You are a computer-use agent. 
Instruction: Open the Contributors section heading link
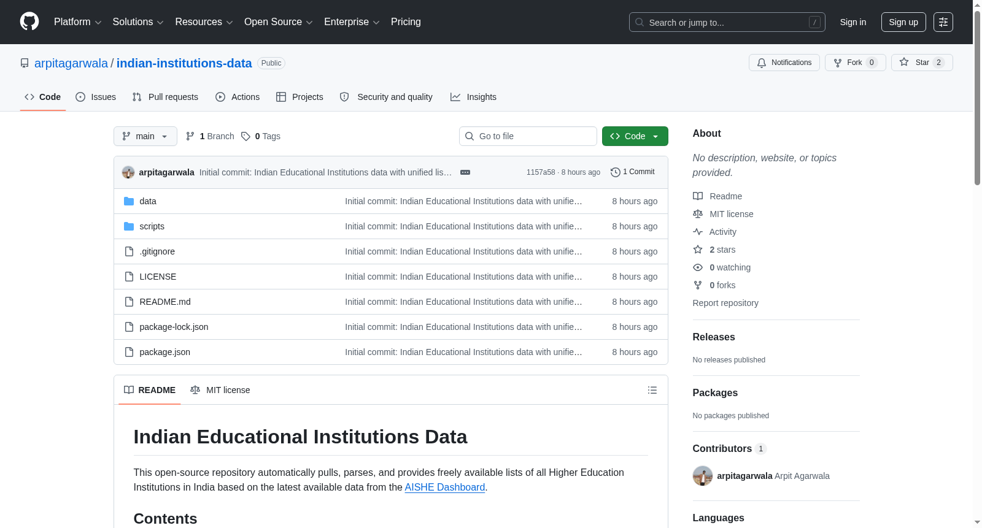pos(729,448)
